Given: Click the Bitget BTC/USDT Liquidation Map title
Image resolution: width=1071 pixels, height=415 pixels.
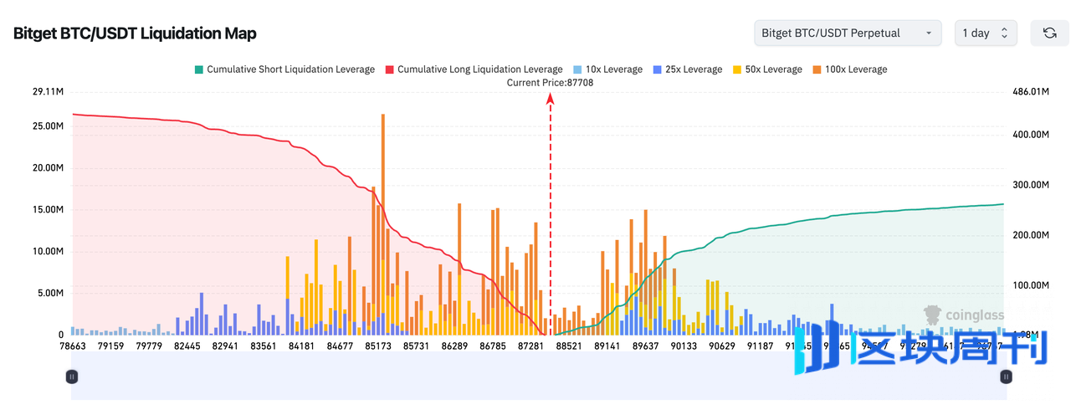Looking at the screenshot, I should tap(135, 33).
